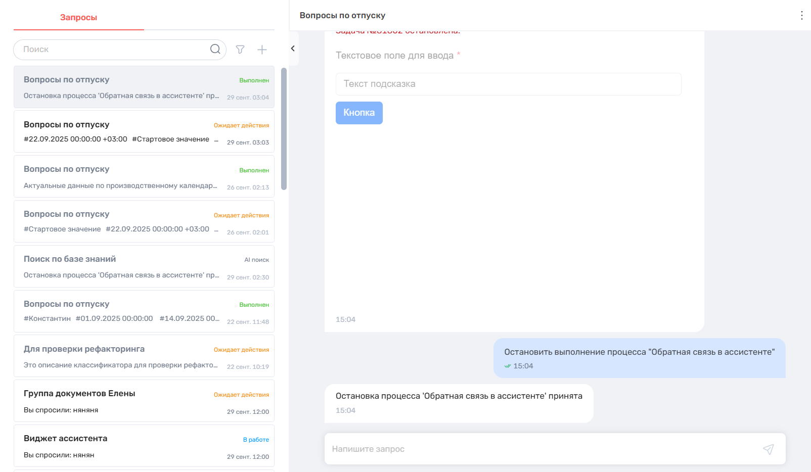
Task: Open the request about производственному календарю
Action: point(144,176)
